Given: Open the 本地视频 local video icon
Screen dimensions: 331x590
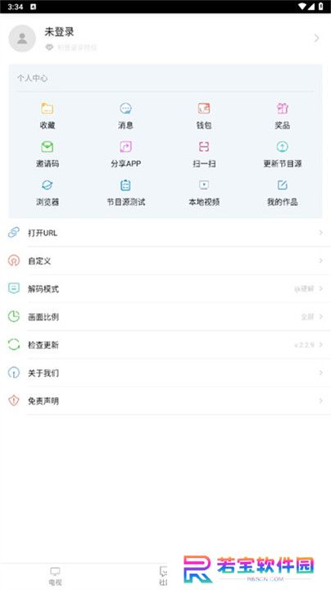Looking at the screenshot, I should (x=204, y=185).
